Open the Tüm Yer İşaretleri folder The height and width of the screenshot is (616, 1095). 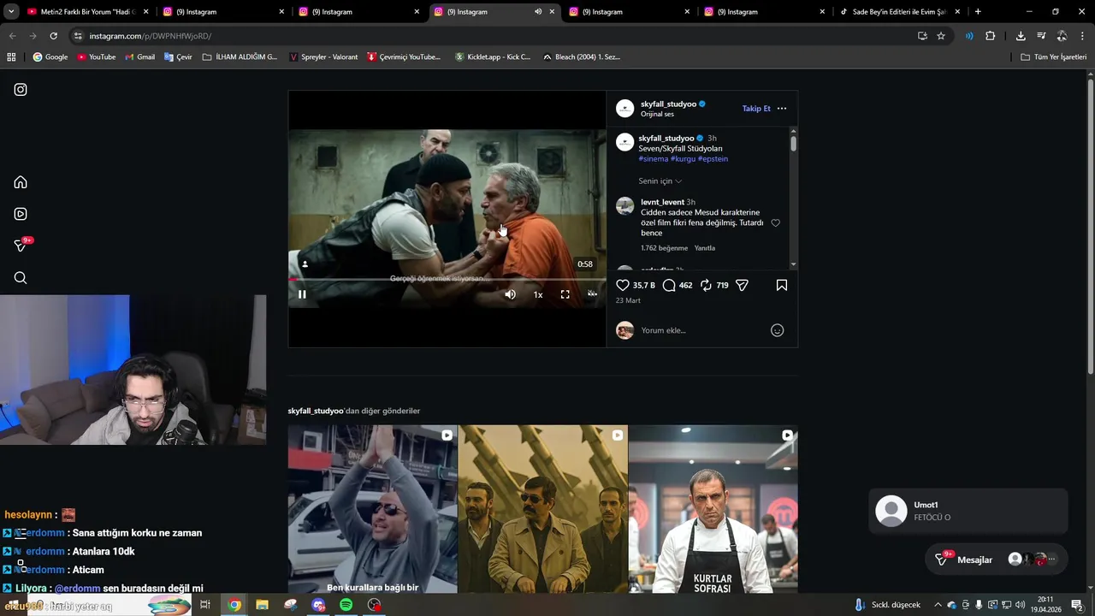(1053, 57)
